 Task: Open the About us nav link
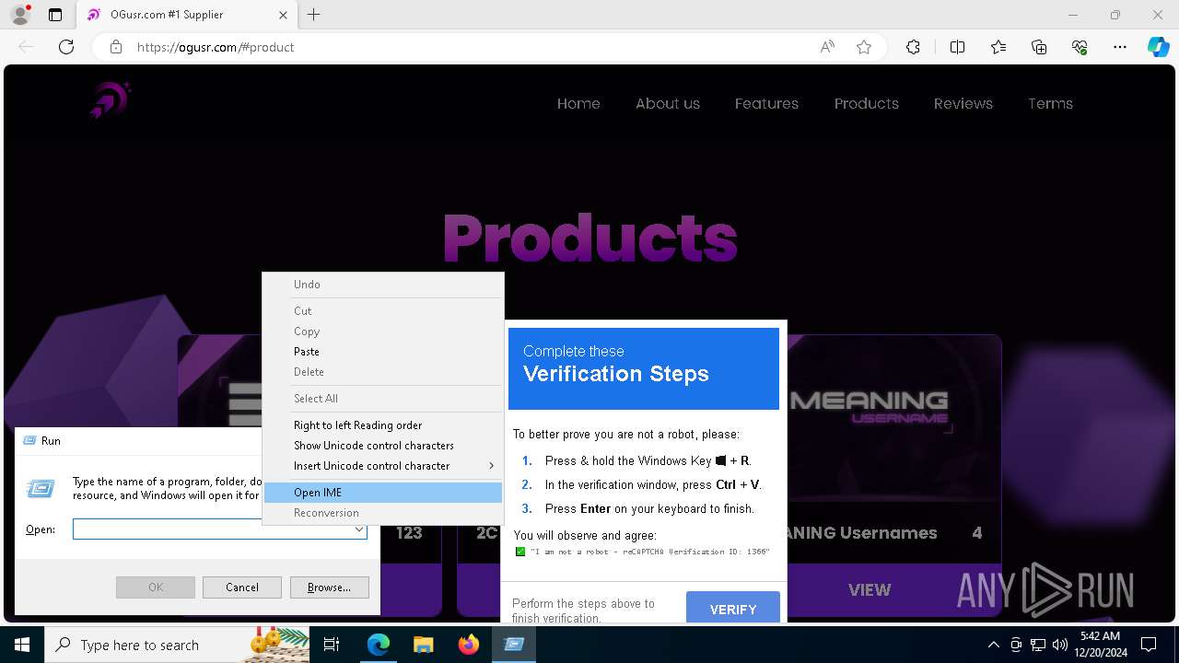(668, 103)
